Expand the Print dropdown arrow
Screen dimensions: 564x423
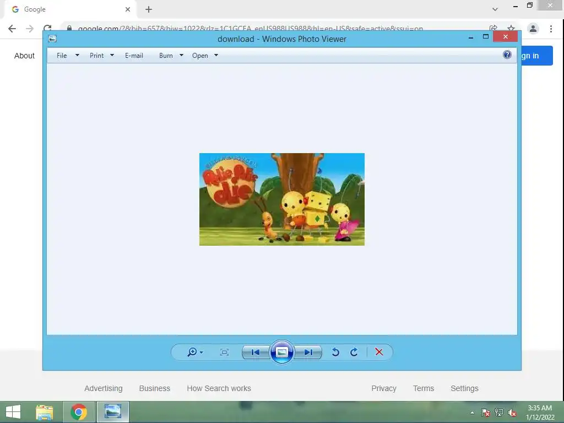[x=112, y=56]
